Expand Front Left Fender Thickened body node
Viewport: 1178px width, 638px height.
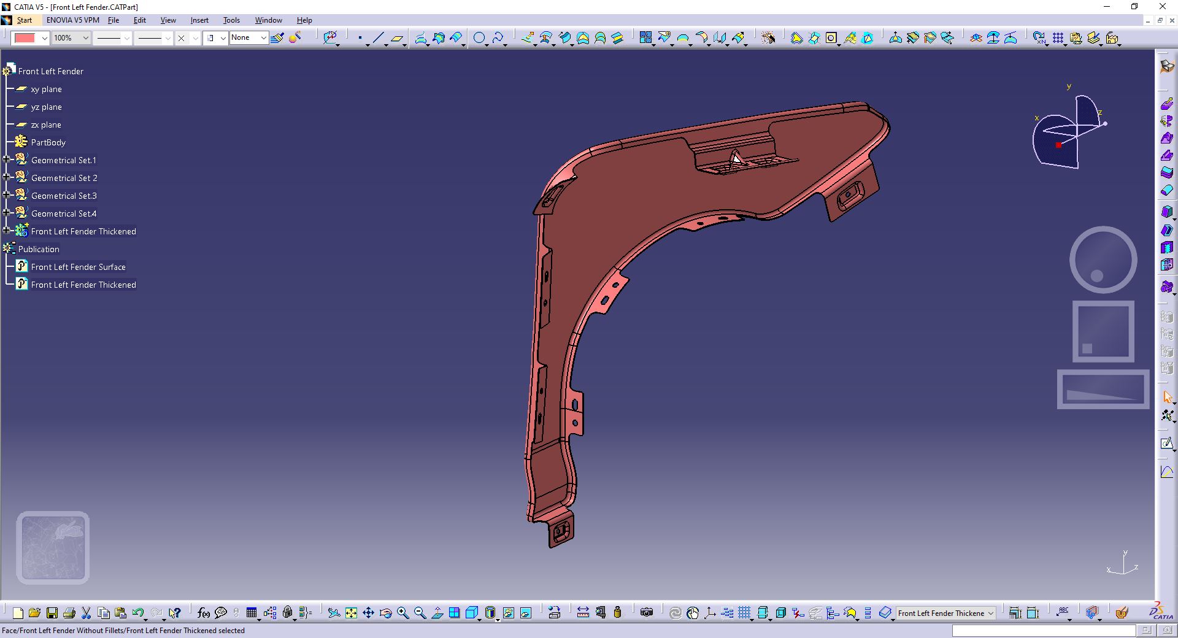[x=7, y=231]
